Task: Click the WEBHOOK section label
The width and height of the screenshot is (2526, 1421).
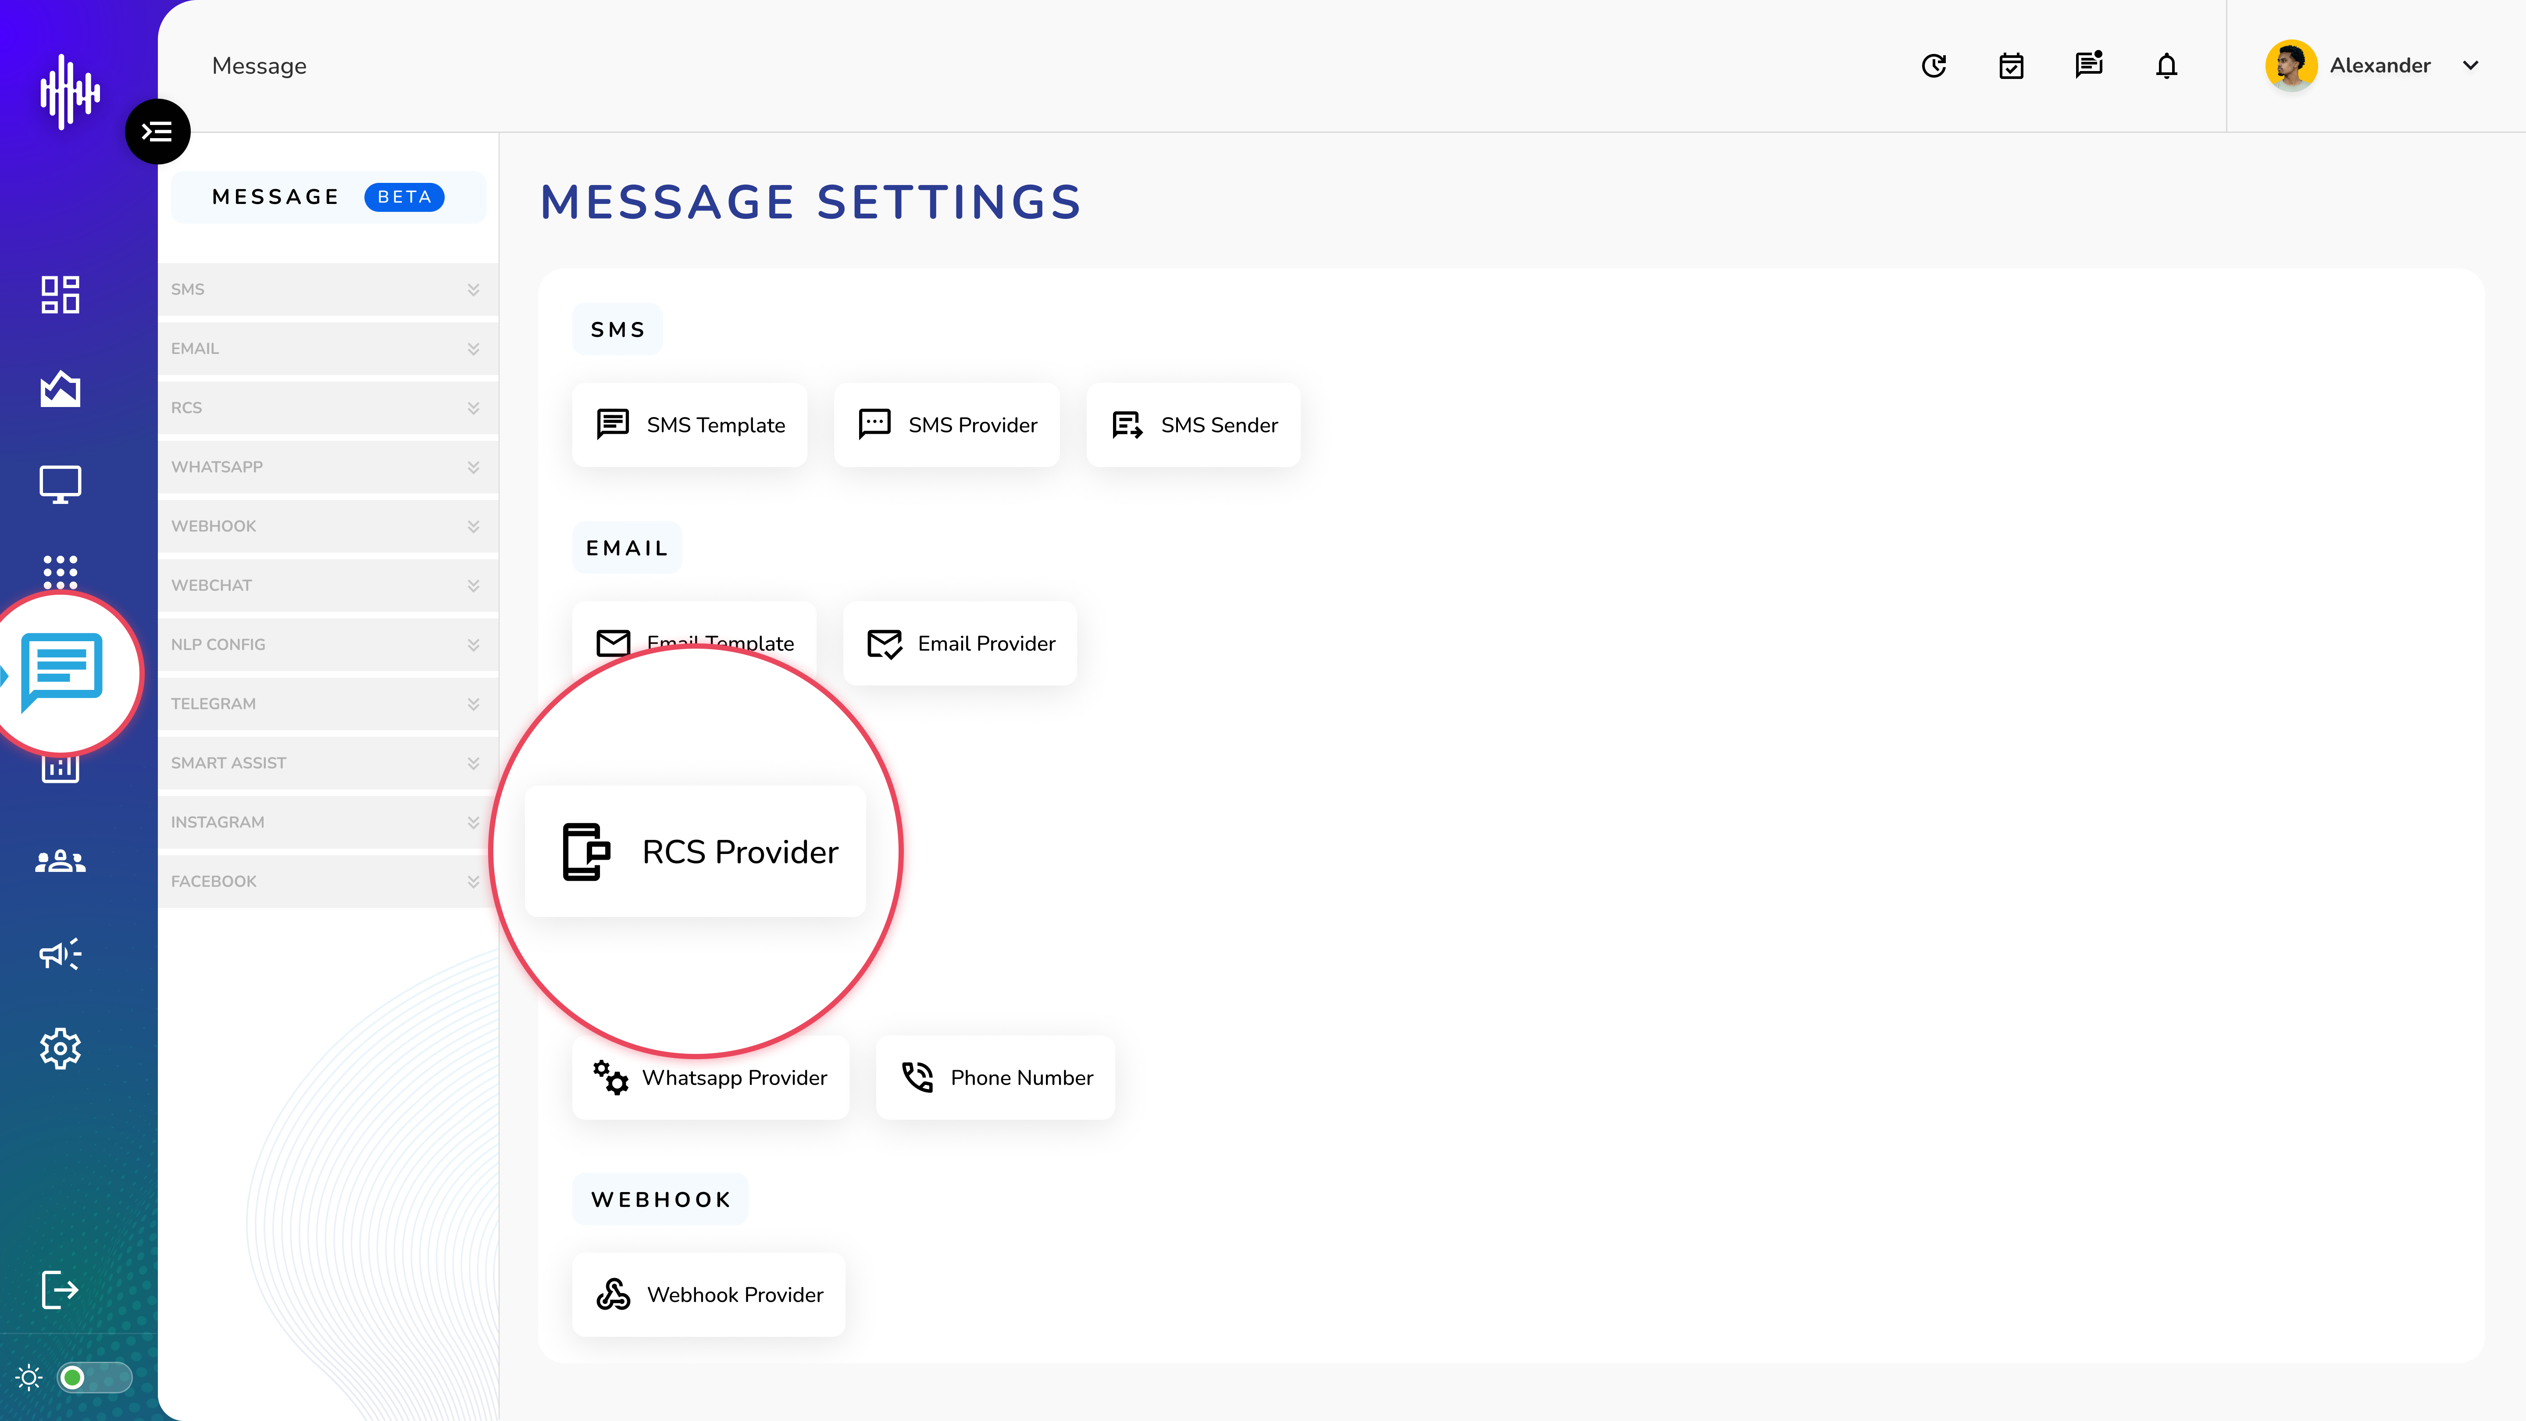Action: point(661,1200)
